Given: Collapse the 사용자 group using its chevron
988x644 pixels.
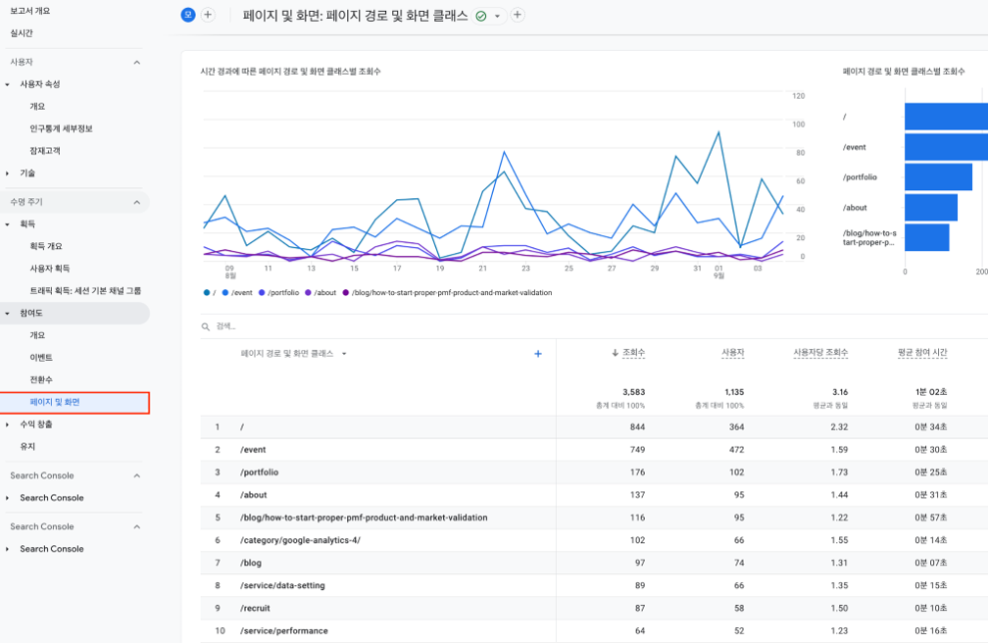Looking at the screenshot, I should tap(136, 62).
